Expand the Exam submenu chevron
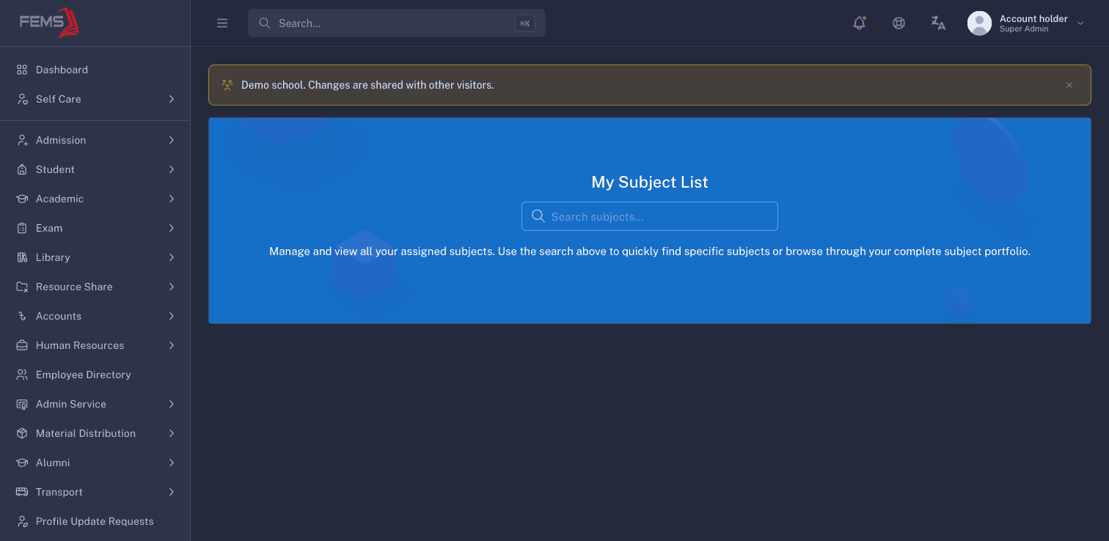Image resolution: width=1109 pixels, height=541 pixels. [172, 228]
